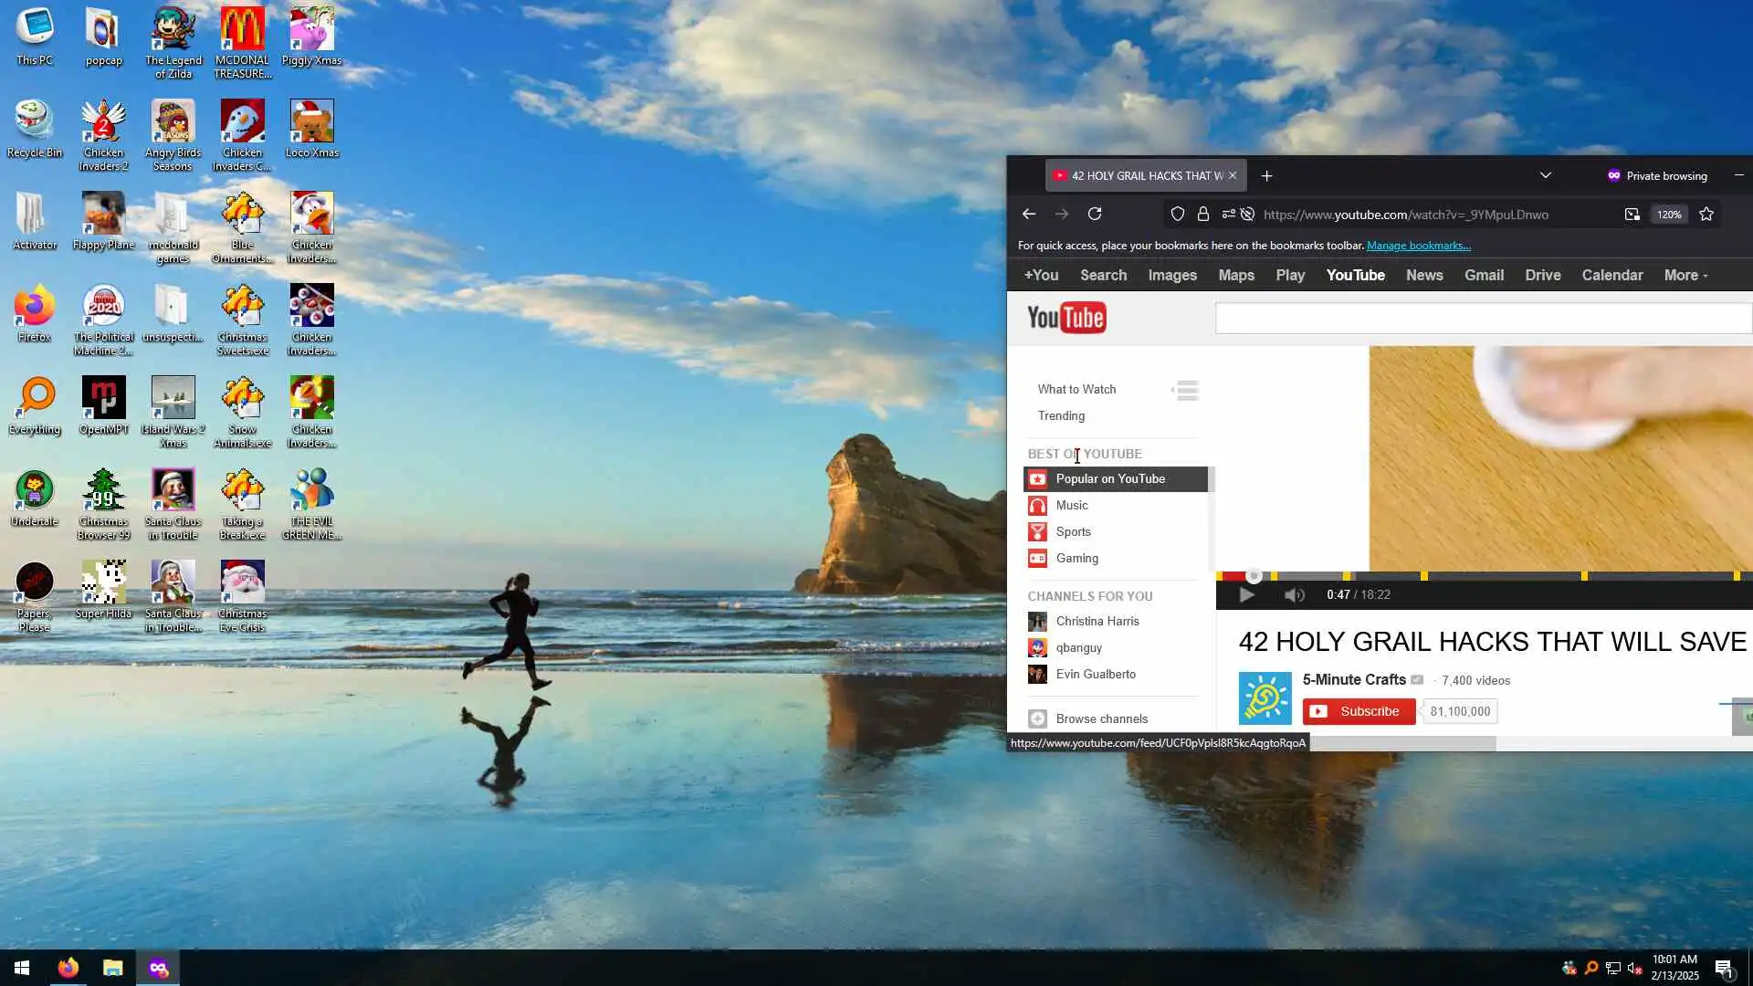Click the Manage bookmarks link
This screenshot has height=986, width=1753.
1418,245
